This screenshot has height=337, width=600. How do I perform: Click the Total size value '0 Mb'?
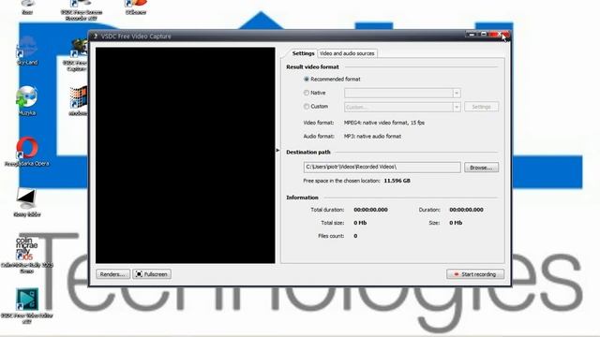pos(360,223)
